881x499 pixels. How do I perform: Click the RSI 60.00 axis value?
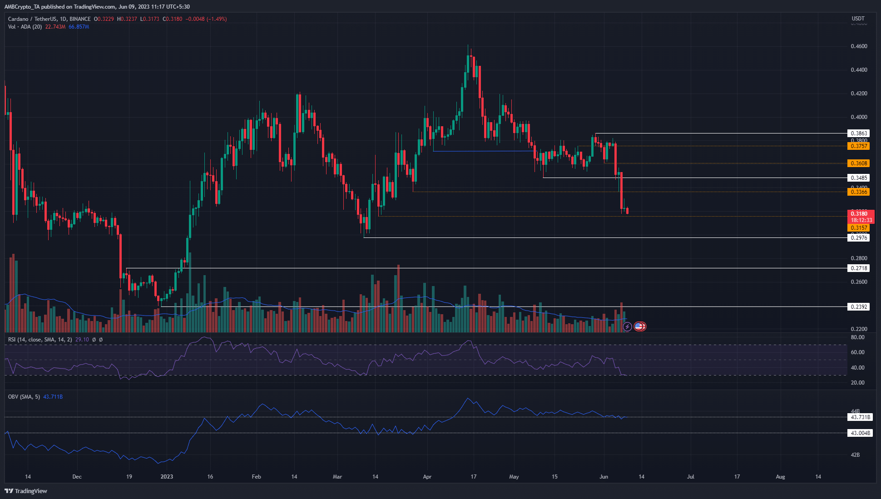coord(857,352)
